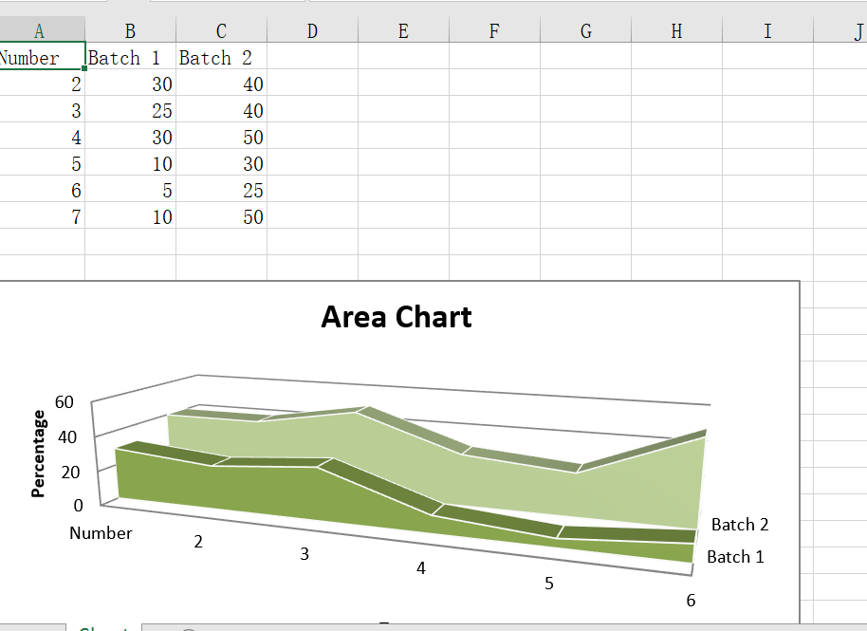
Task: Select cell with Number value 3
Action: [42, 109]
